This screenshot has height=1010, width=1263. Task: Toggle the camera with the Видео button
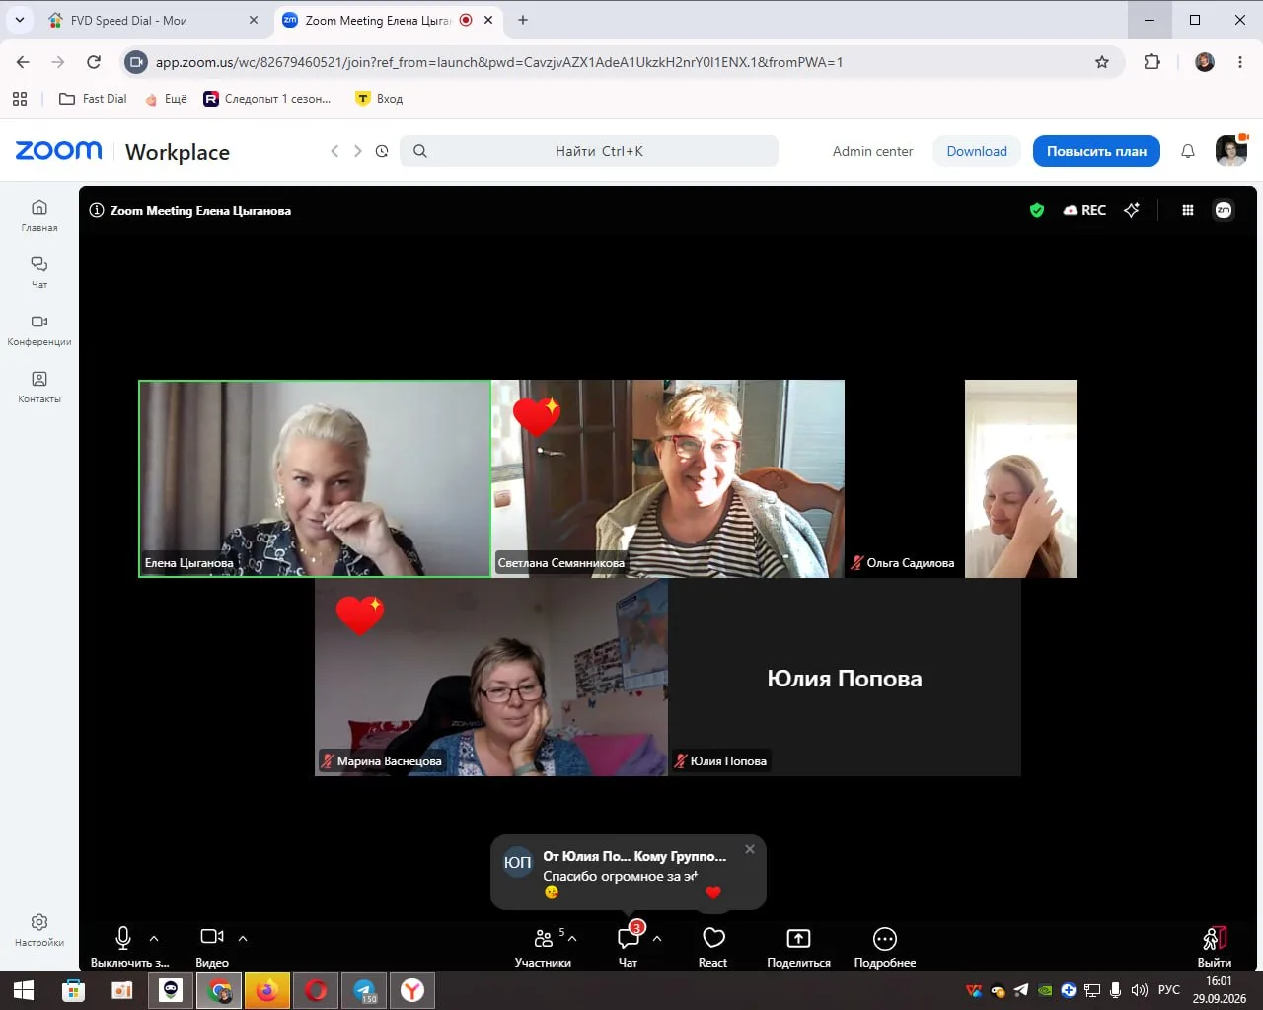point(212,946)
